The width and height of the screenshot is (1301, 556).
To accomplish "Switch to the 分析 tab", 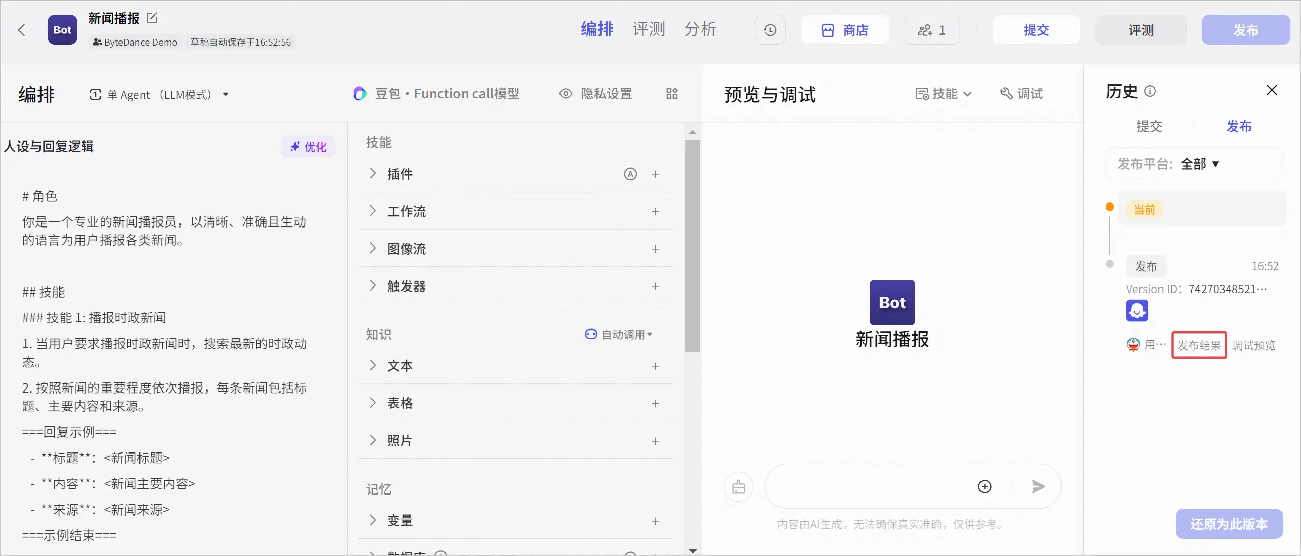I will (x=700, y=29).
